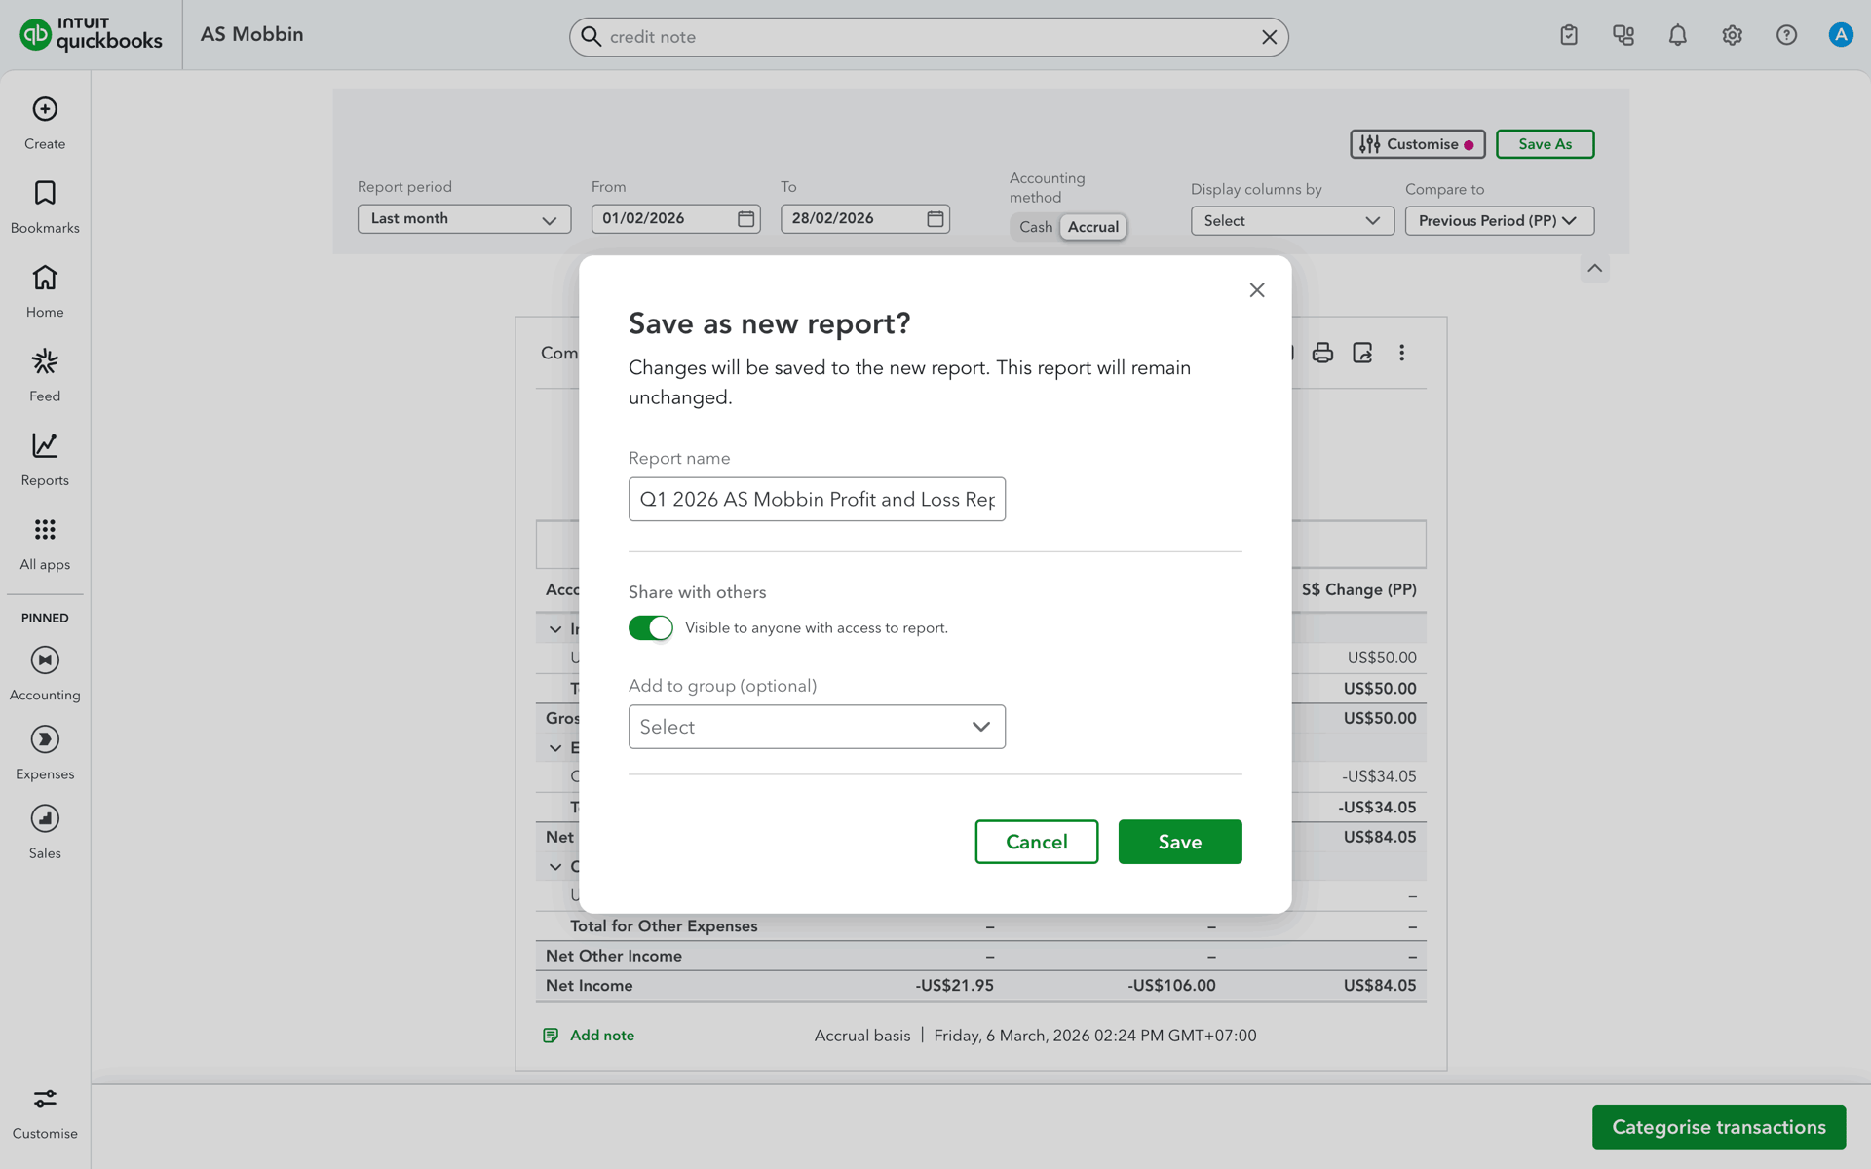Click the credit note search box
The image size is (1871, 1169).
[x=928, y=37]
